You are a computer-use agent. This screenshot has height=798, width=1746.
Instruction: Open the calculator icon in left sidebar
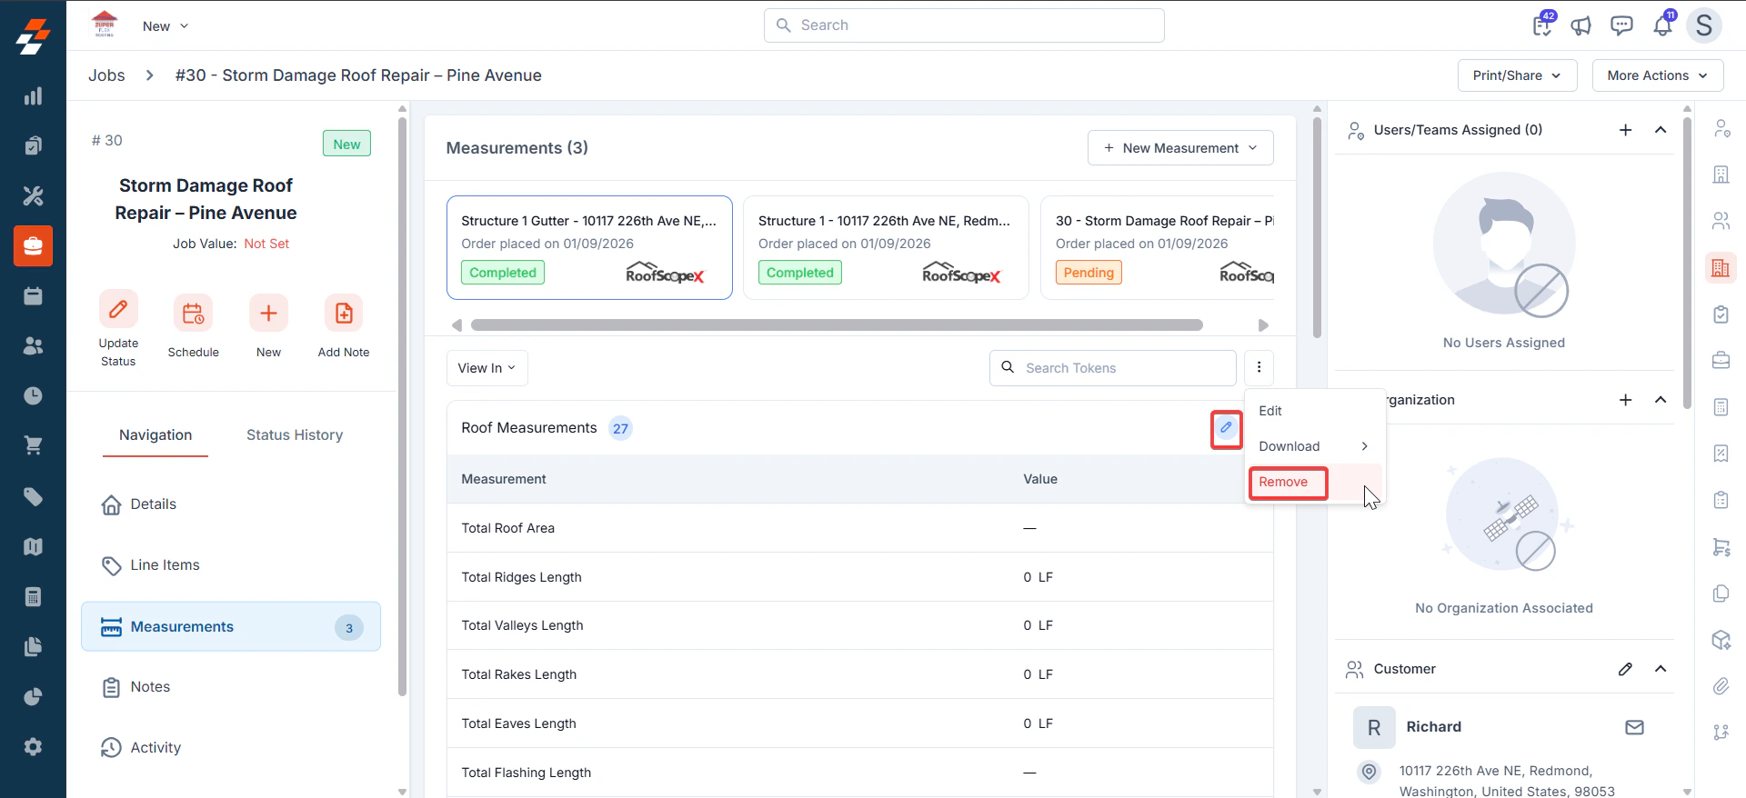(33, 596)
